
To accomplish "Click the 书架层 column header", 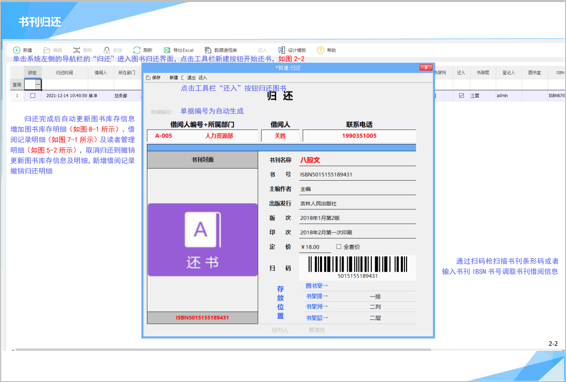I will pos(482,73).
